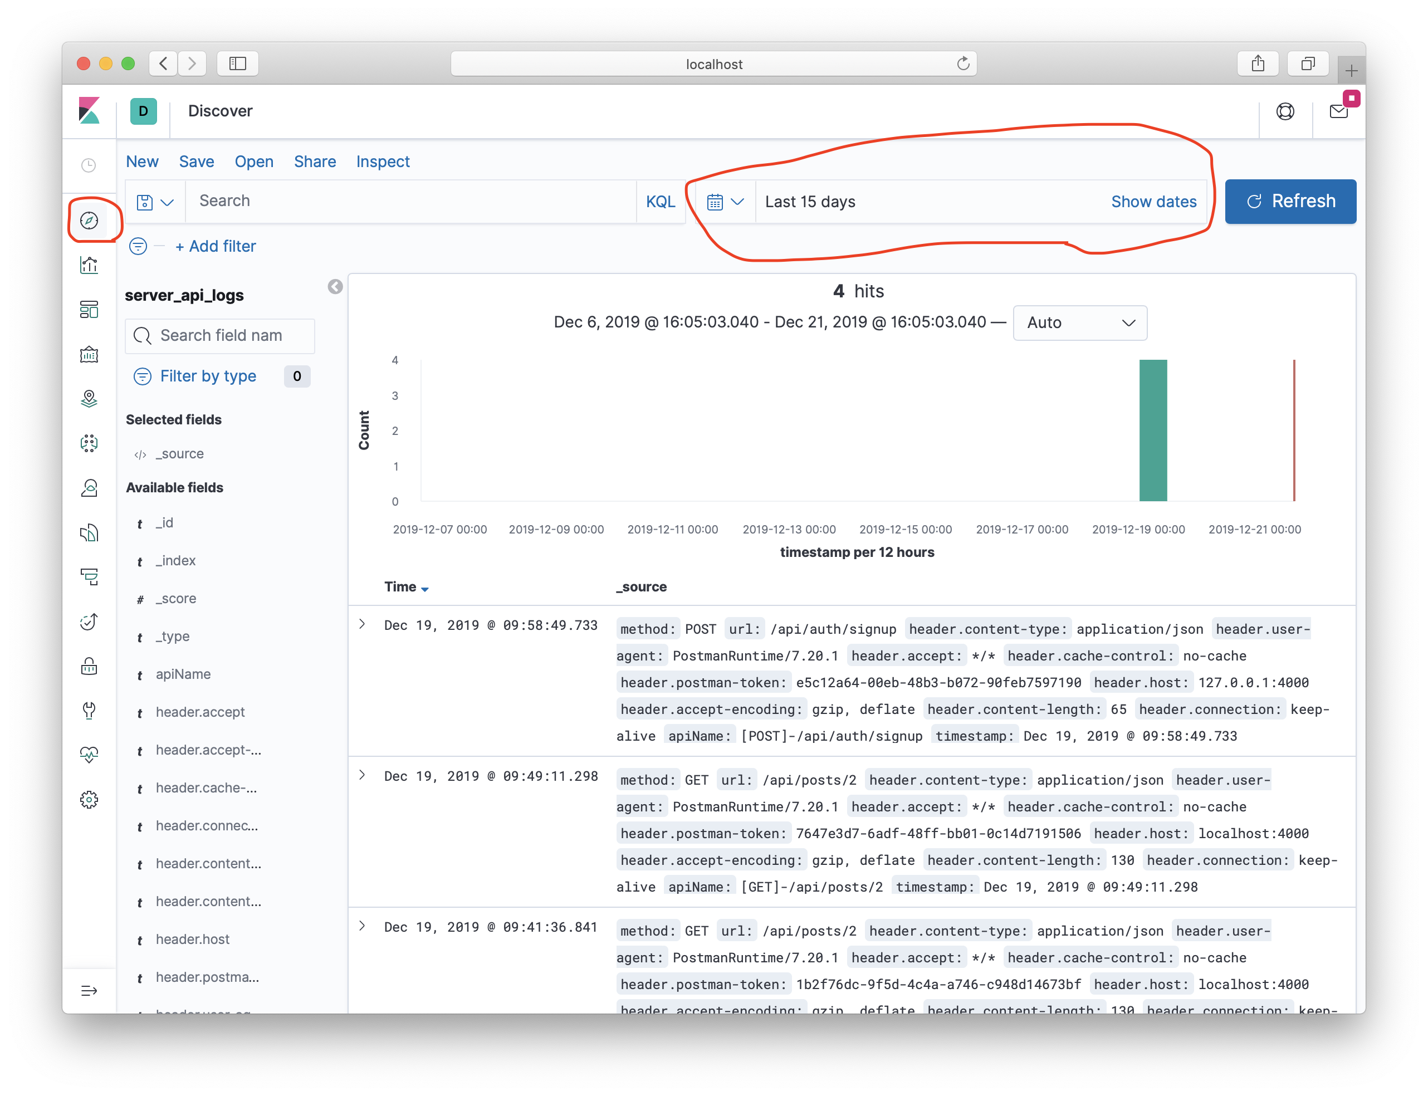The height and width of the screenshot is (1096, 1428).
Task: Click Show dates link
Action: click(x=1154, y=202)
